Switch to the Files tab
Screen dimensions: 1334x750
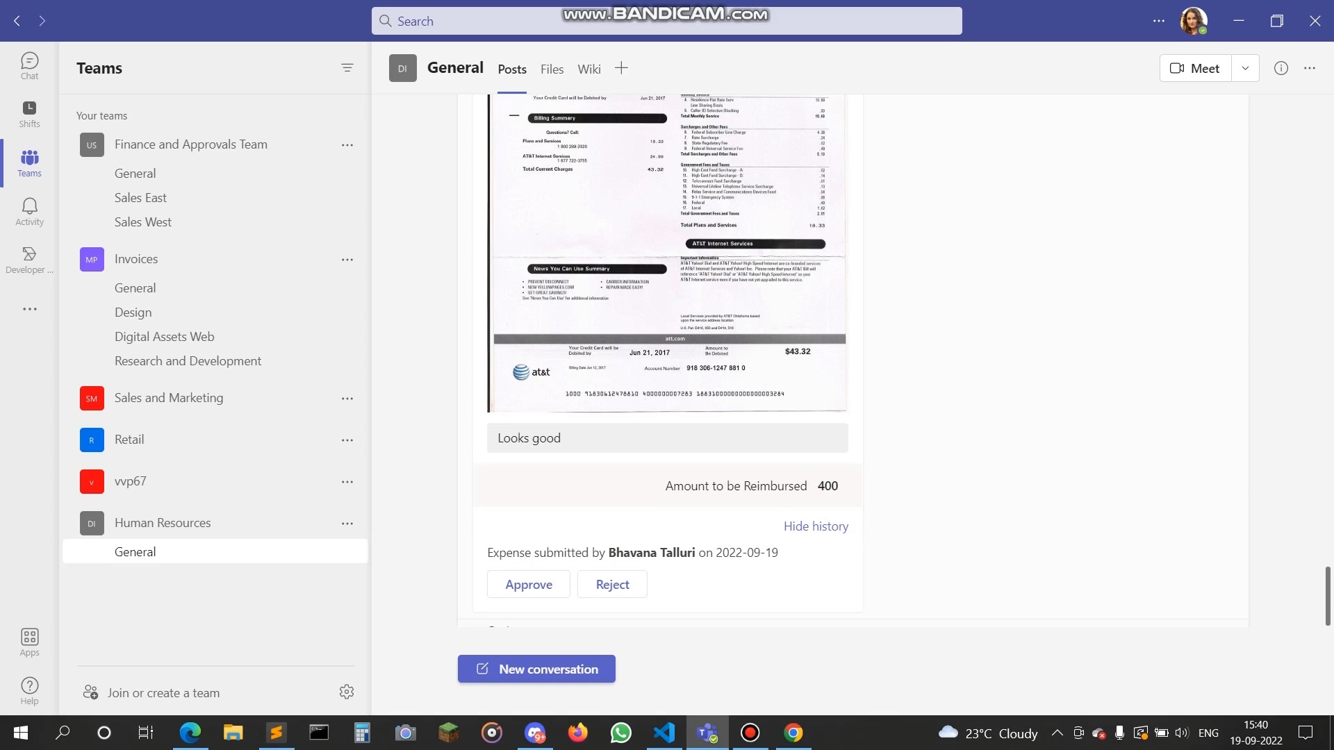point(552,69)
